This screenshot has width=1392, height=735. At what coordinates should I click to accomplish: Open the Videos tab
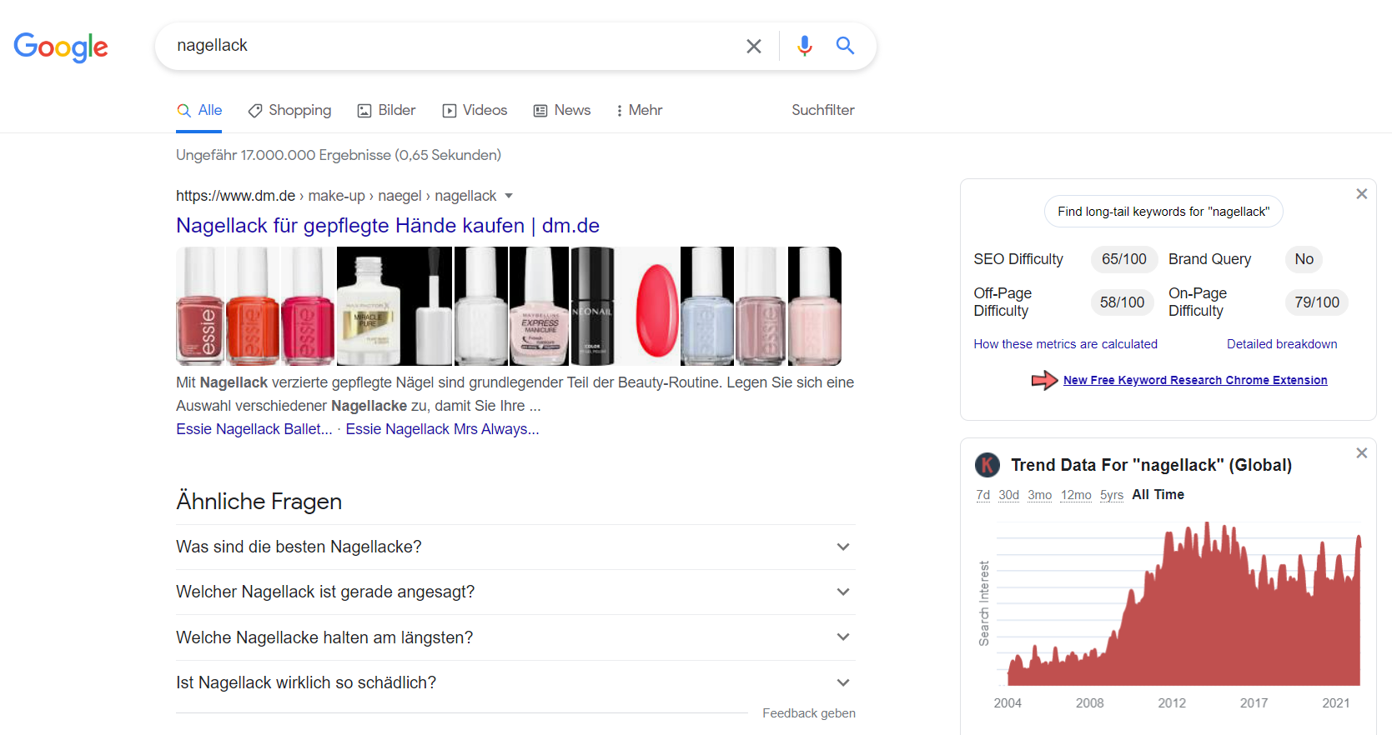pyautogui.click(x=475, y=110)
